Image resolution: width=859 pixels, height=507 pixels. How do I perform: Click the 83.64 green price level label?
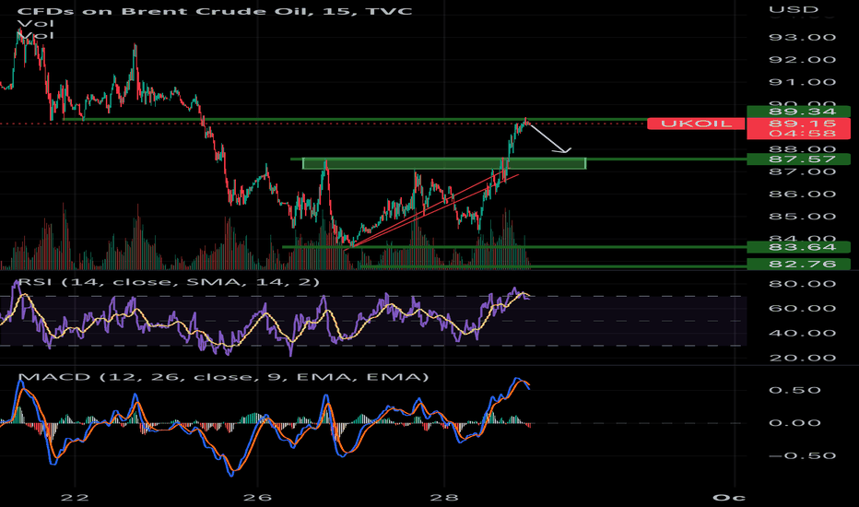tap(799, 247)
